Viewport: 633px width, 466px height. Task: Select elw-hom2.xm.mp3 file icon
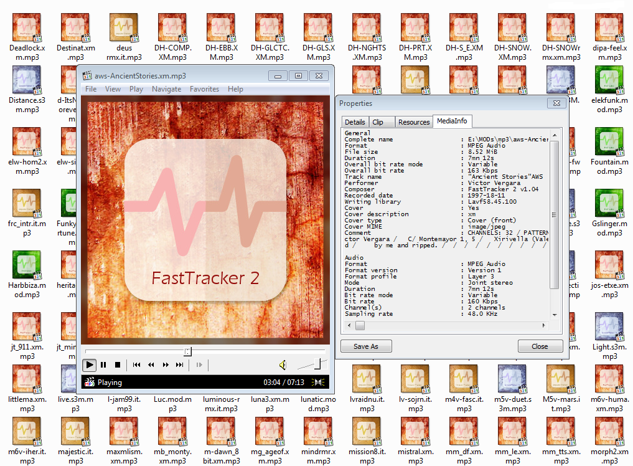pos(27,142)
